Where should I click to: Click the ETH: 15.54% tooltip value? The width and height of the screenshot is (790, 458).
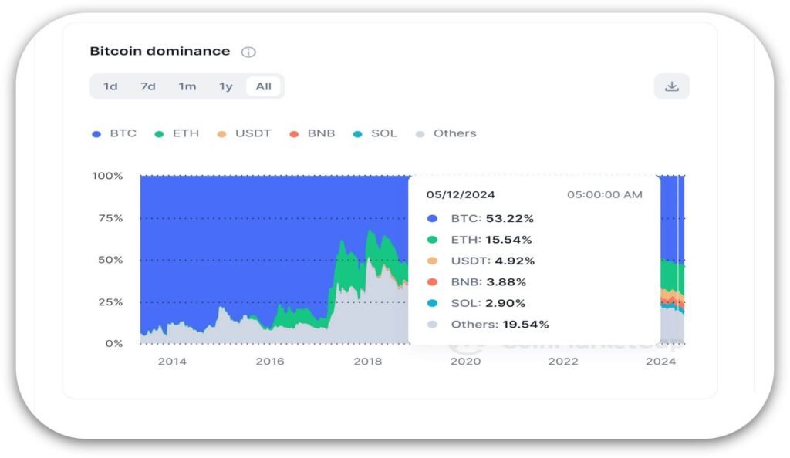tap(491, 240)
